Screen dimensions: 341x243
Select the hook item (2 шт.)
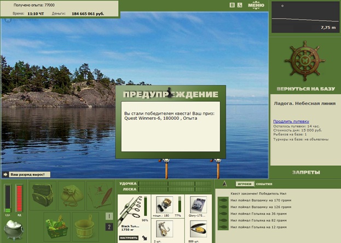point(164,229)
